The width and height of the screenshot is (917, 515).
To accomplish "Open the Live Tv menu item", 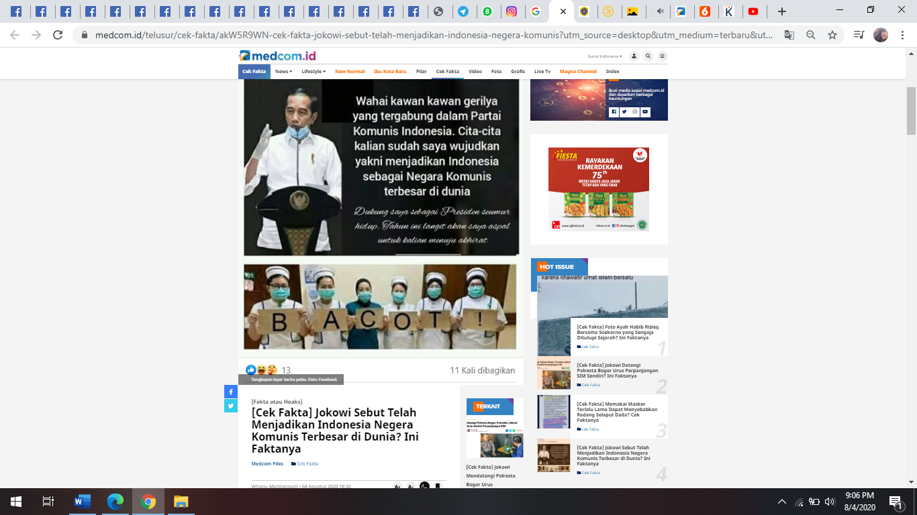I will click(x=542, y=71).
